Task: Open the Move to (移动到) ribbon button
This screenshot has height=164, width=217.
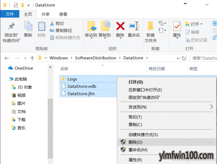Action: pyautogui.click(x=91, y=29)
